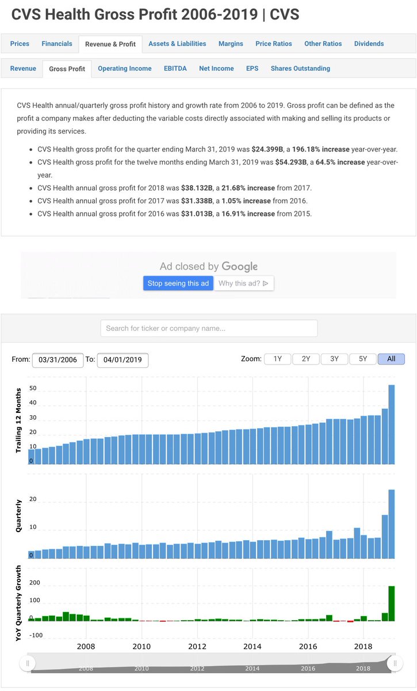Set chart zoom to 5Y

point(363,359)
